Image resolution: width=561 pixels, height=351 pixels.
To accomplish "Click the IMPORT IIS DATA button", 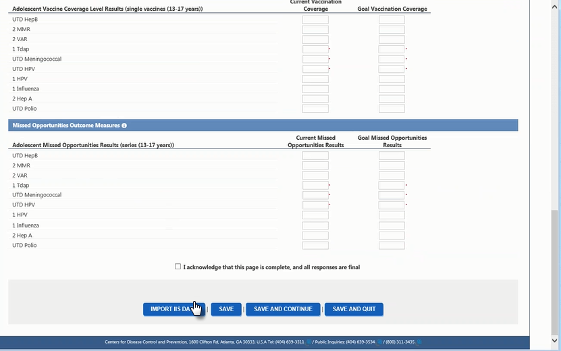I will click(174, 309).
